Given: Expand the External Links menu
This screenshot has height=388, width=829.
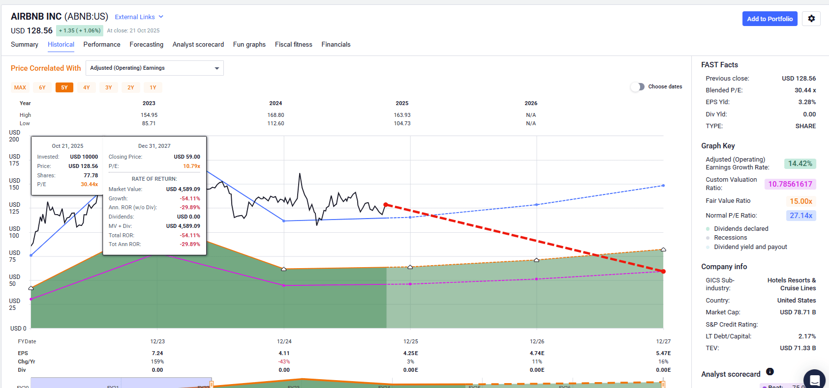Looking at the screenshot, I should coord(139,17).
